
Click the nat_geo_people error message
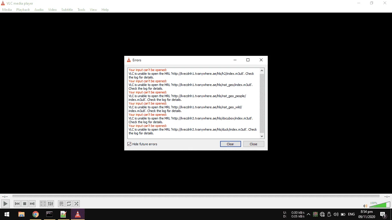point(187,98)
